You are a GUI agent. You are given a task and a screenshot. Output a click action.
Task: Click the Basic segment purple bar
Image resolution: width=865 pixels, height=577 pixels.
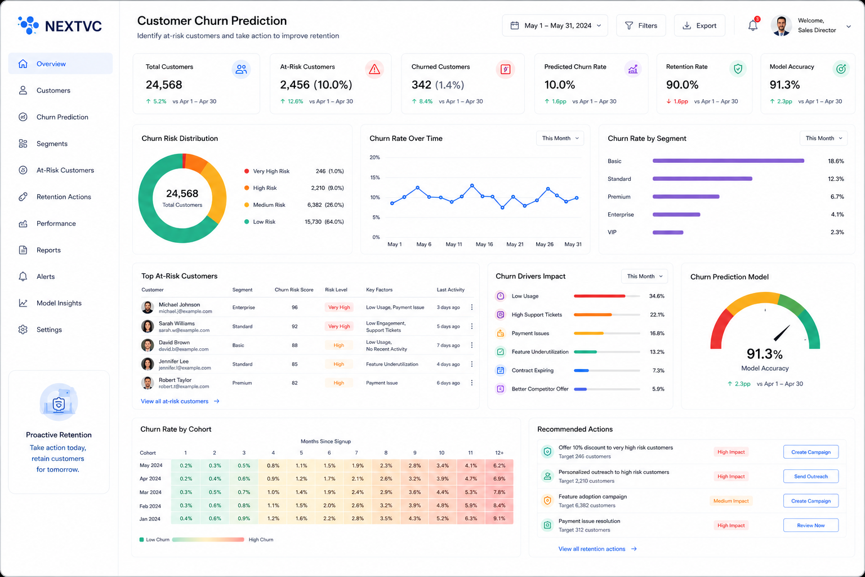tap(728, 161)
